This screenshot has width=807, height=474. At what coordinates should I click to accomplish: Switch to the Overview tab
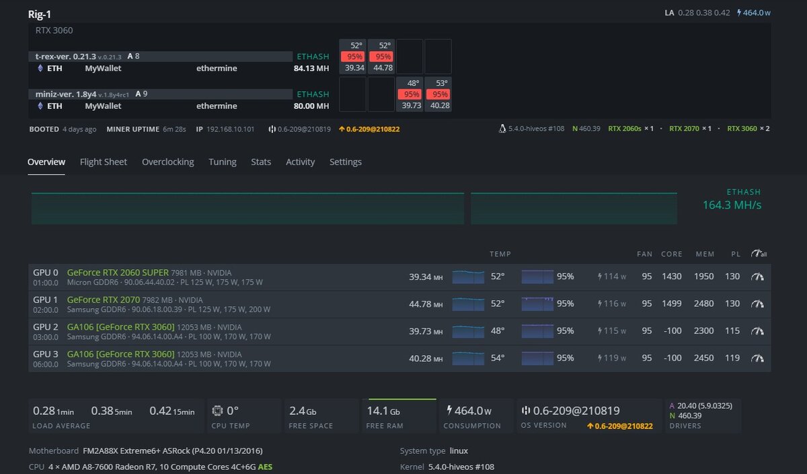pos(46,162)
